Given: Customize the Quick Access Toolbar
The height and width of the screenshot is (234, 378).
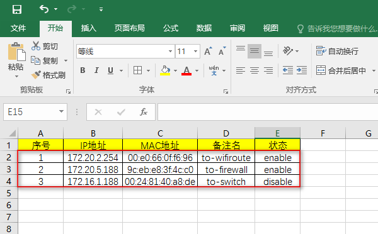Looking at the screenshot, I should coord(101,9).
